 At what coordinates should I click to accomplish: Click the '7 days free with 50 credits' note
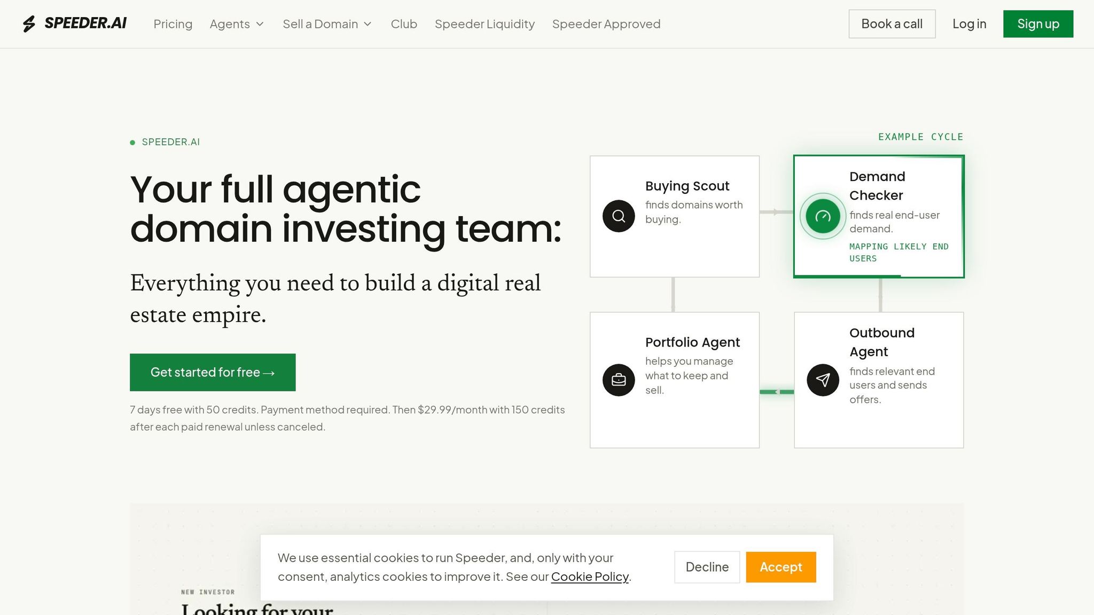tap(347, 418)
